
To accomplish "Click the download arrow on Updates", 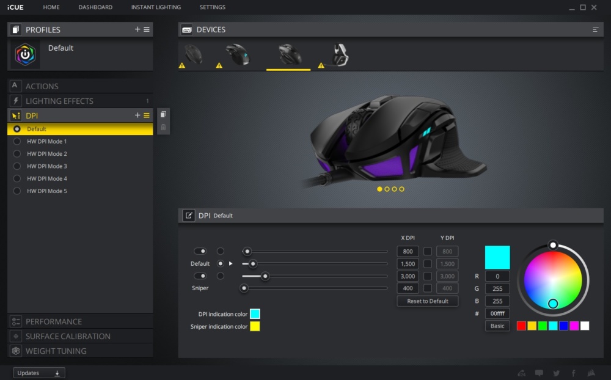I will coord(57,373).
